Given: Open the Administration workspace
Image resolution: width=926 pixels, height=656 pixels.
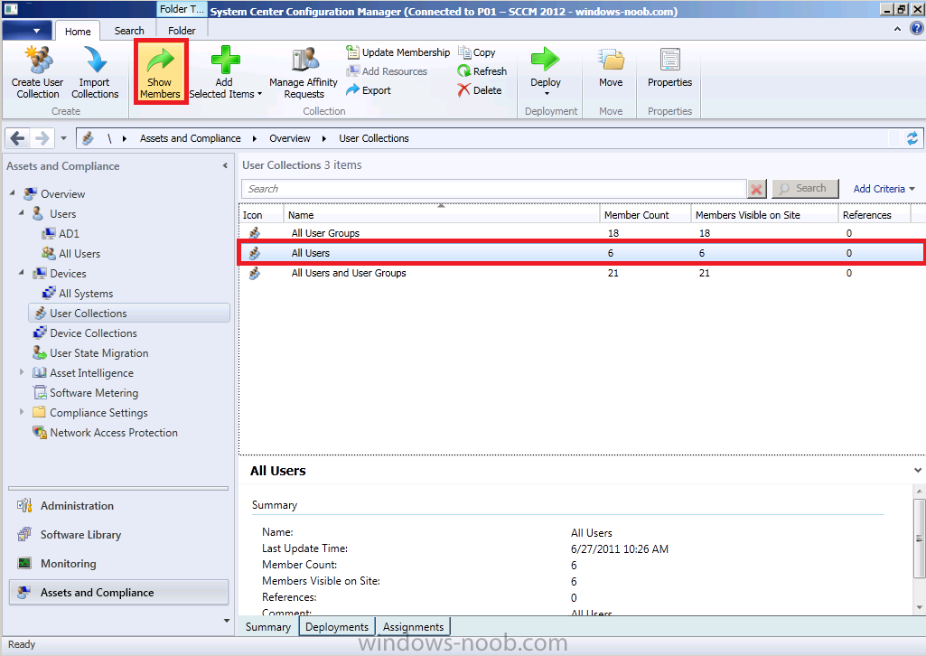Looking at the screenshot, I should tap(118, 506).
